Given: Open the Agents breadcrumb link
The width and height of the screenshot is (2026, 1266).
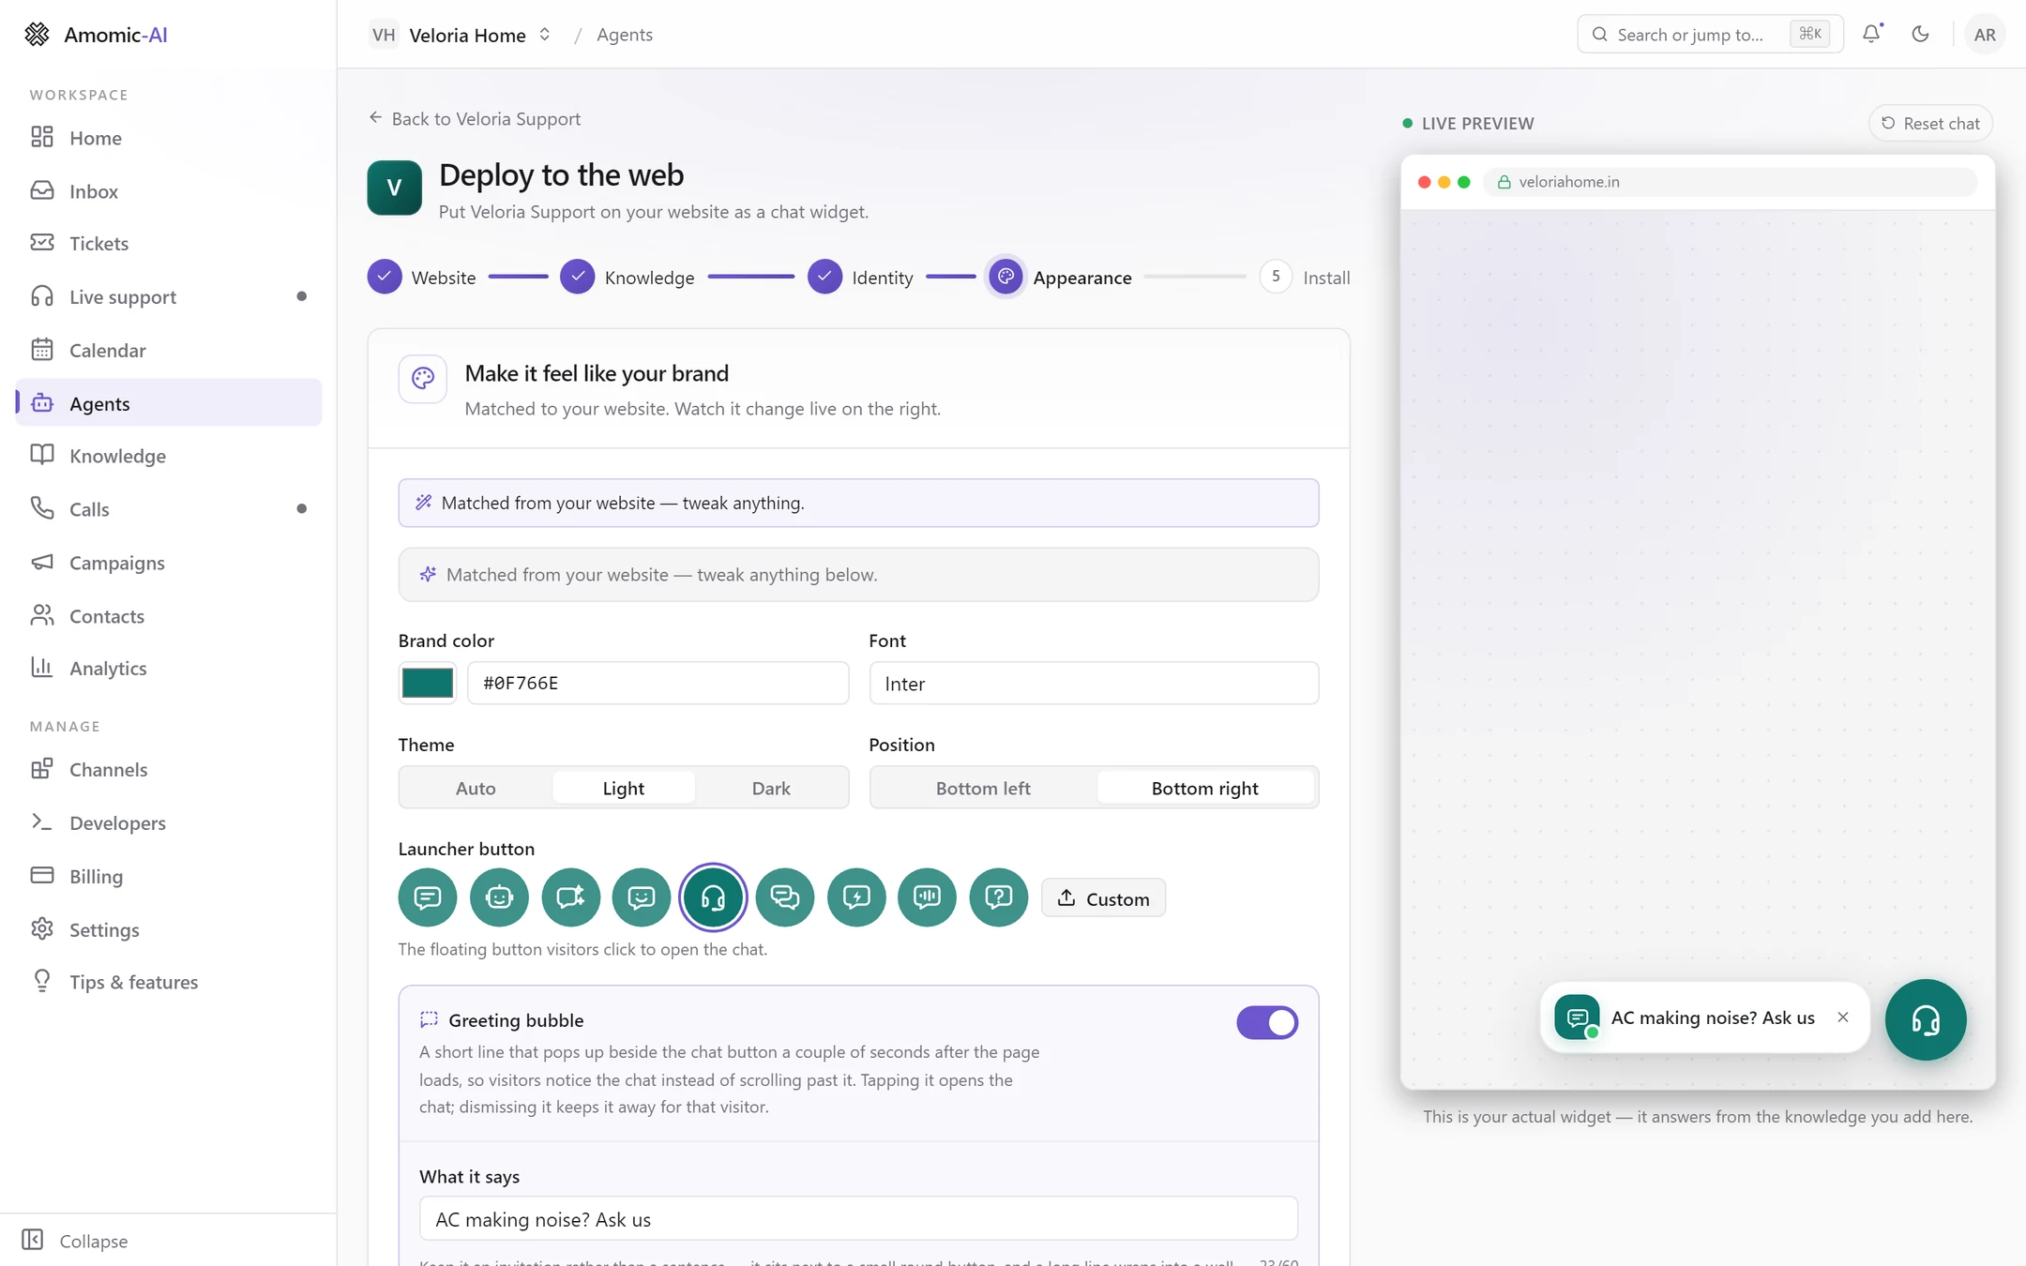Looking at the screenshot, I should [x=625, y=35].
